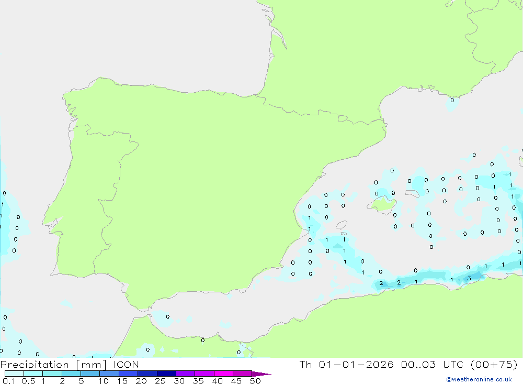Viewport: 523px width, 384px height.
Task: Click the 40–45 mm magenta legend swatch
Action: pos(223,374)
